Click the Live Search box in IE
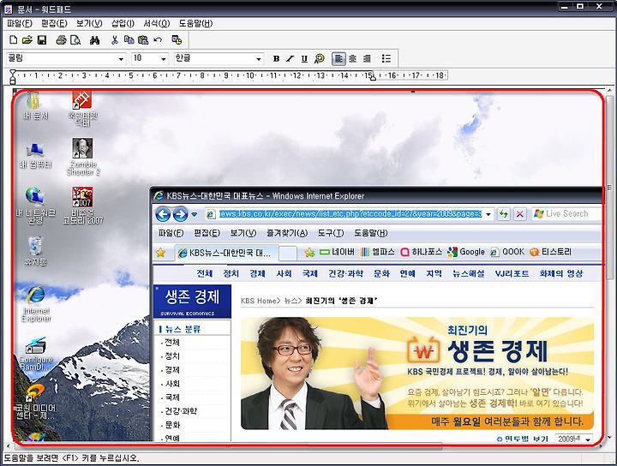 pyautogui.click(x=566, y=213)
